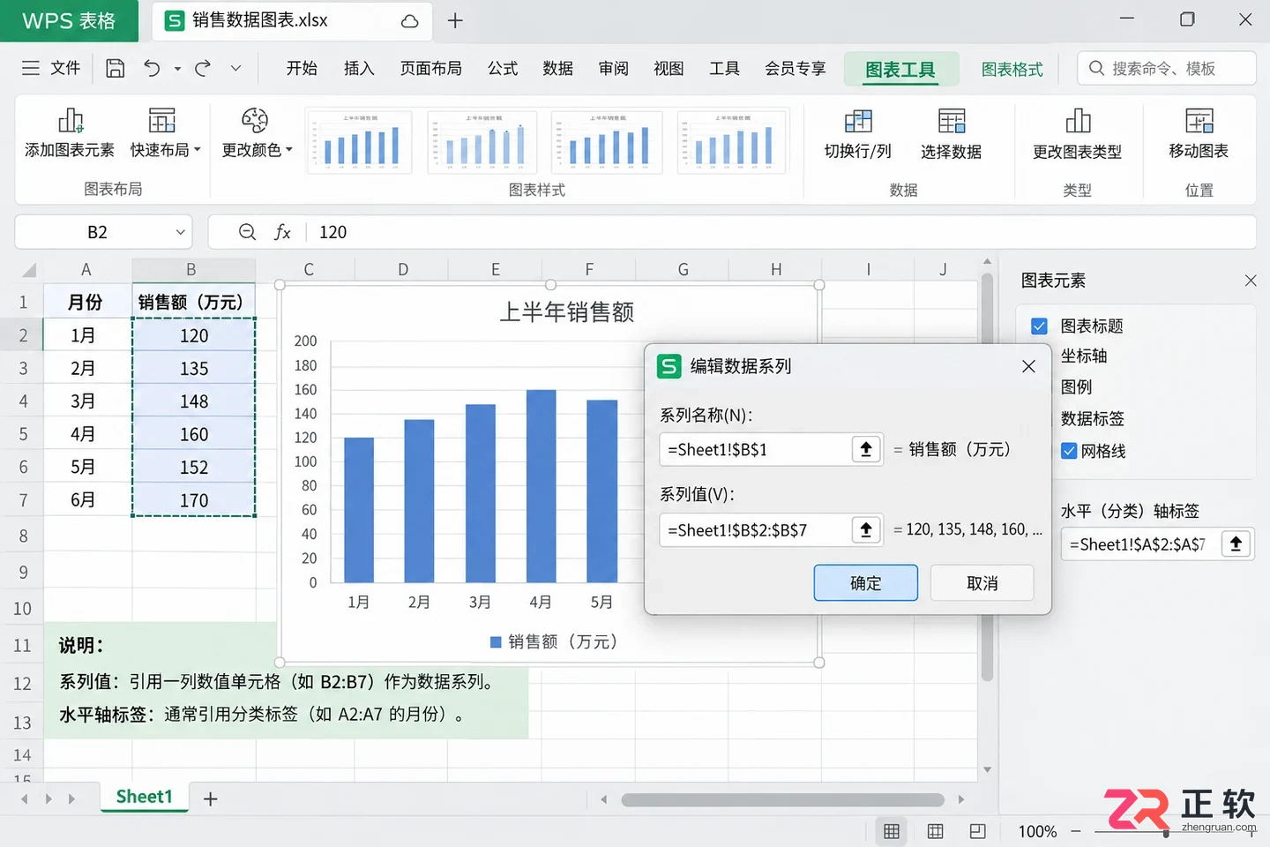Open the Sheet1 worksheet tab
1270x847 pixels.
tap(144, 797)
